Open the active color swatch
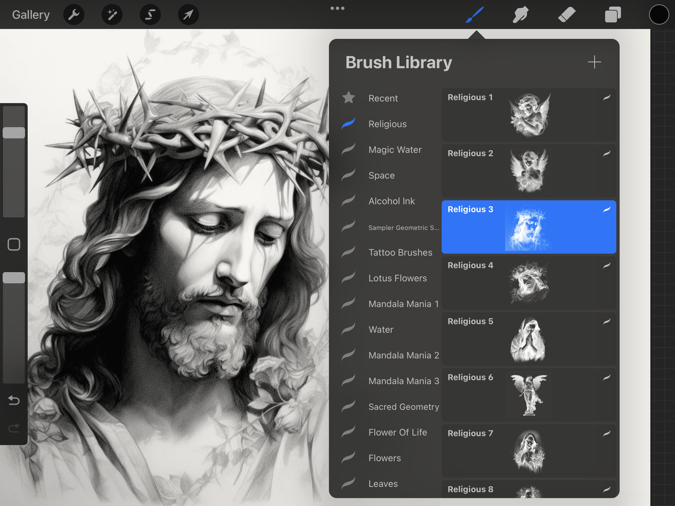The image size is (675, 506). point(659,15)
